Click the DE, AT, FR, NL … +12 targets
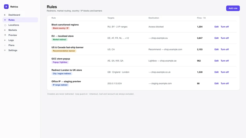This screenshot has width=246, height=138. coord(118,38)
